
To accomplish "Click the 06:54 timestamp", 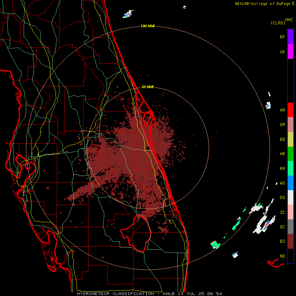I will (214, 294).
